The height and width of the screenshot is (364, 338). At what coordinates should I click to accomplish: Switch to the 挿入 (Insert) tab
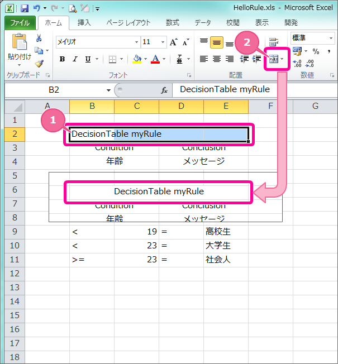(x=84, y=23)
